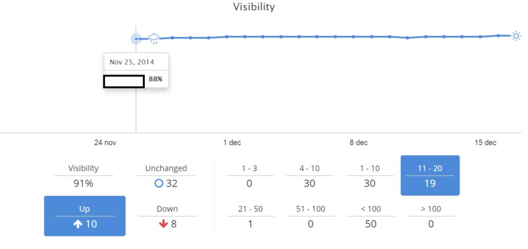Click the snowy cloud weather icon
The image size is (528, 249).
(x=154, y=39)
